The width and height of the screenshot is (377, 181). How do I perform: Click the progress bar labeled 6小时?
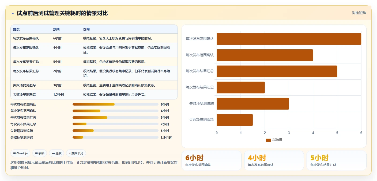tap(115, 104)
